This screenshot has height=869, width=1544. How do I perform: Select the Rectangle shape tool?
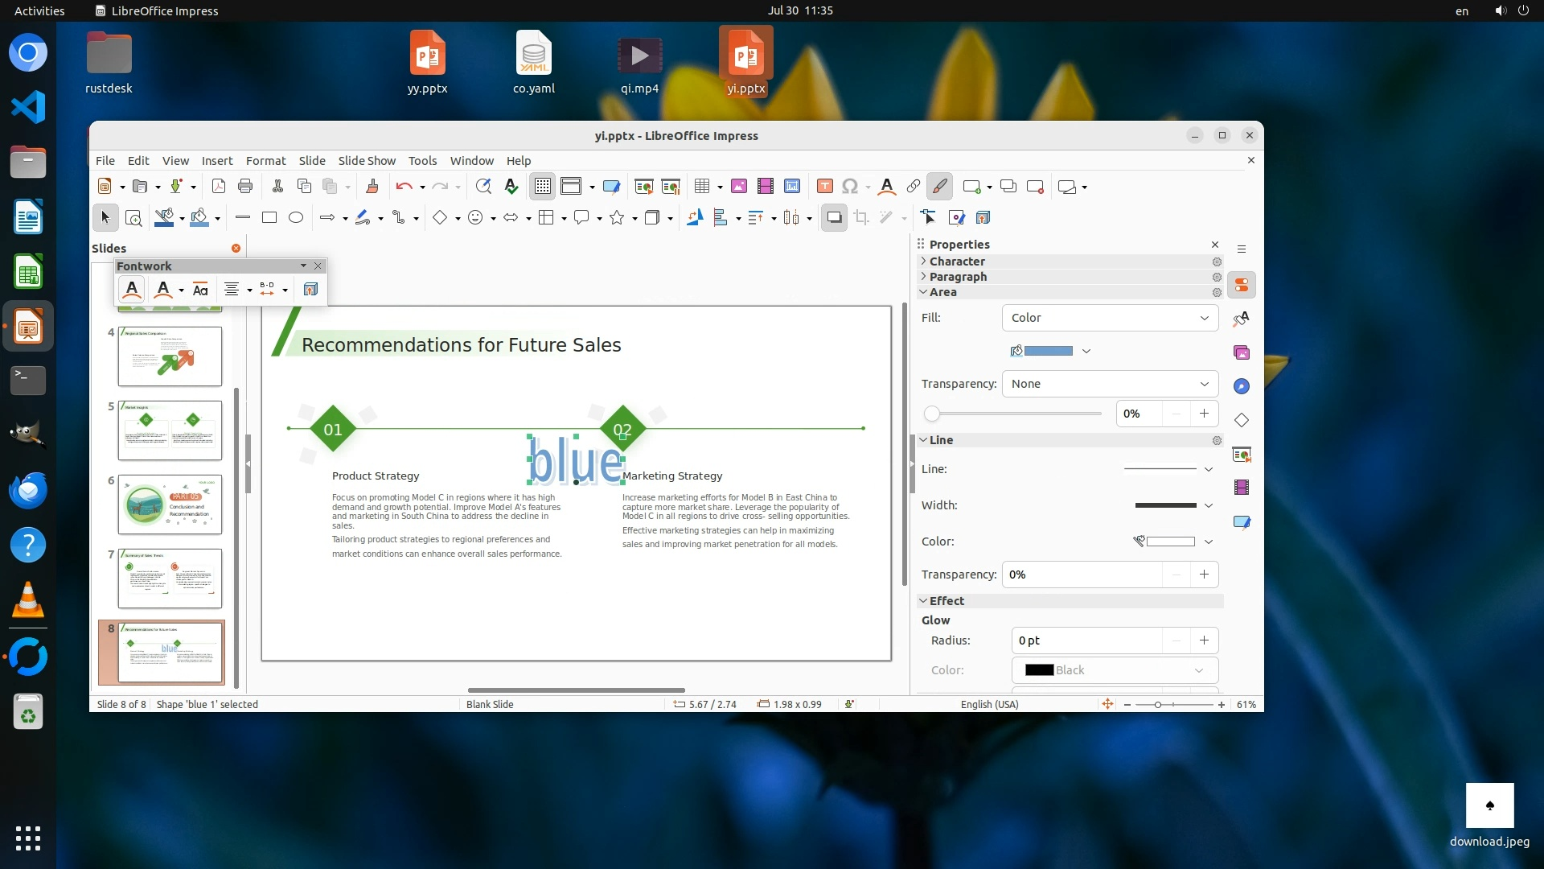click(269, 217)
